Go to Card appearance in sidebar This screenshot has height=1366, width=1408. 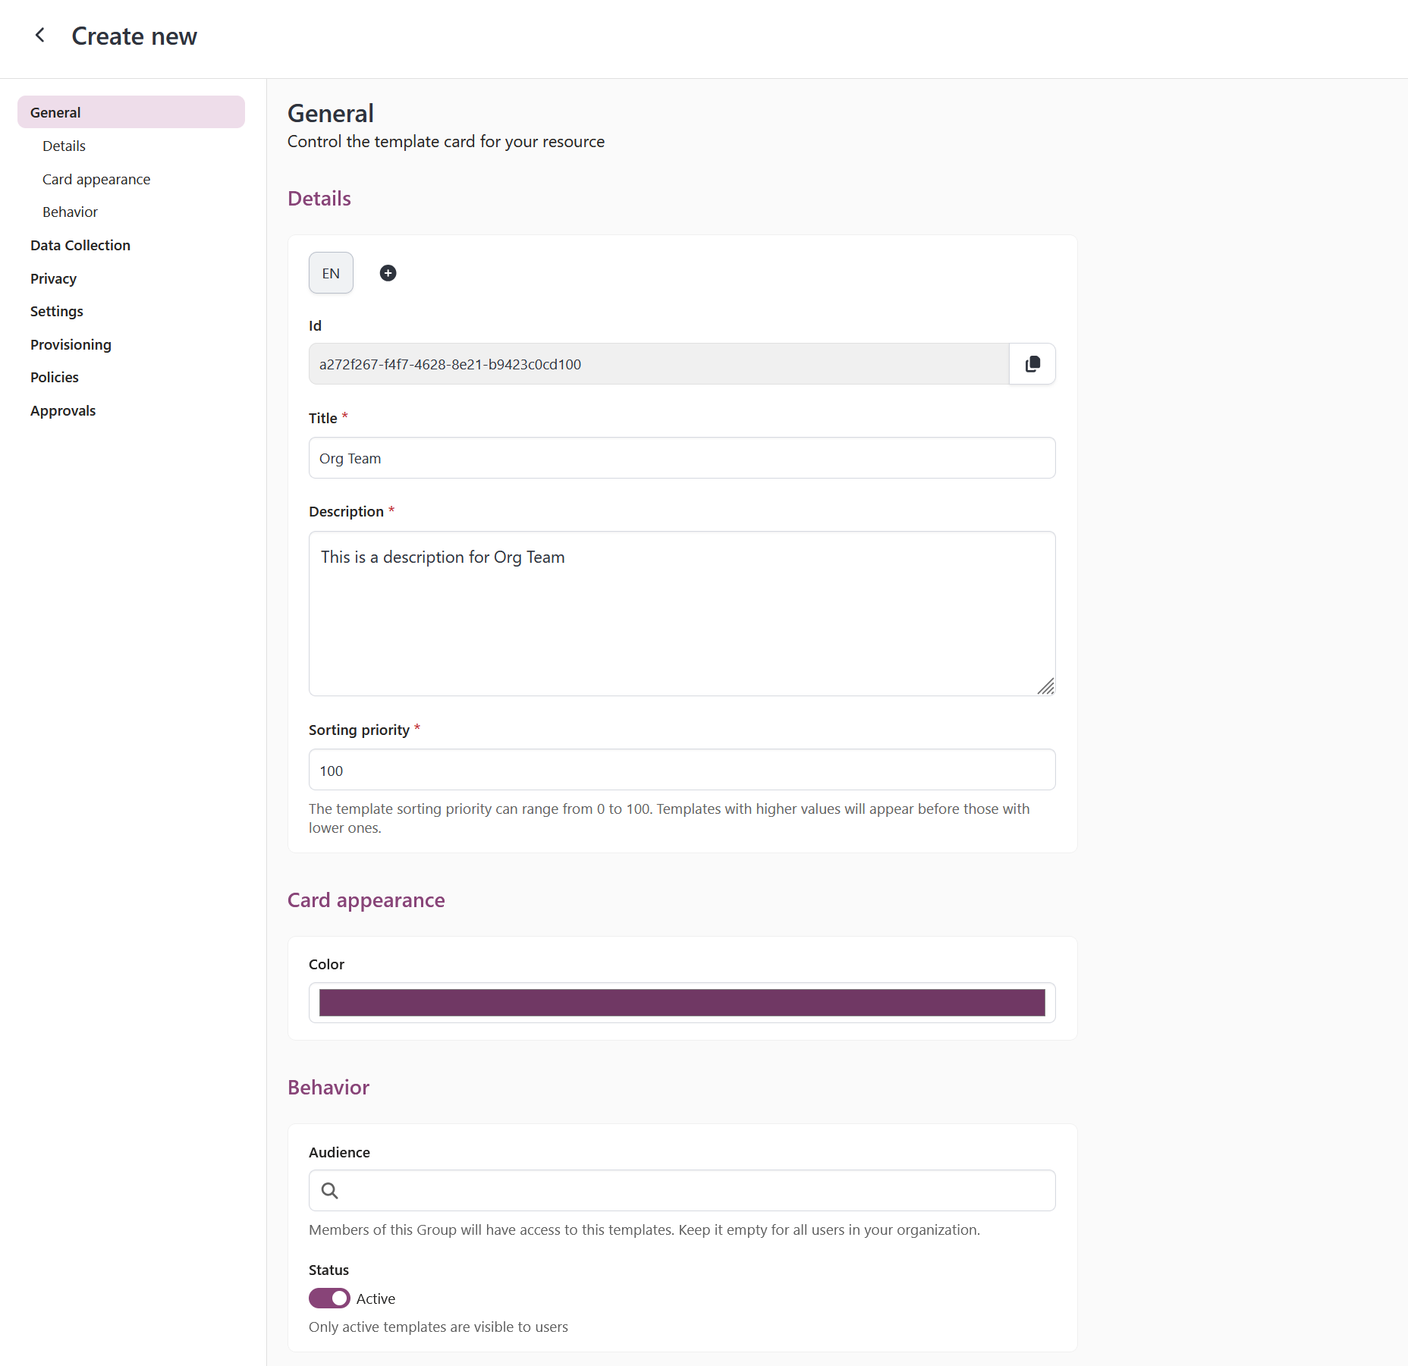tap(96, 179)
